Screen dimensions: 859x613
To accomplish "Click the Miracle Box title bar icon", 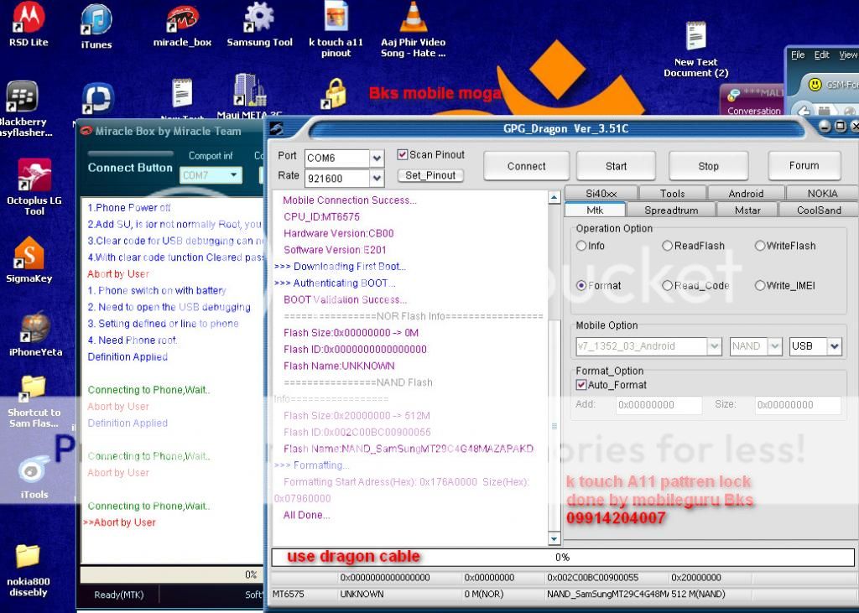I will [x=86, y=131].
